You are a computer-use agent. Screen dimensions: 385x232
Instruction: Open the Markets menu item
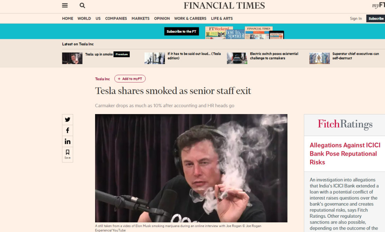[x=141, y=18]
